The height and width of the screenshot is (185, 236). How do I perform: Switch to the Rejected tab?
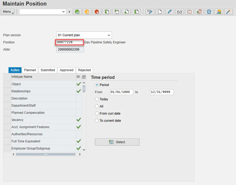[x=85, y=70]
